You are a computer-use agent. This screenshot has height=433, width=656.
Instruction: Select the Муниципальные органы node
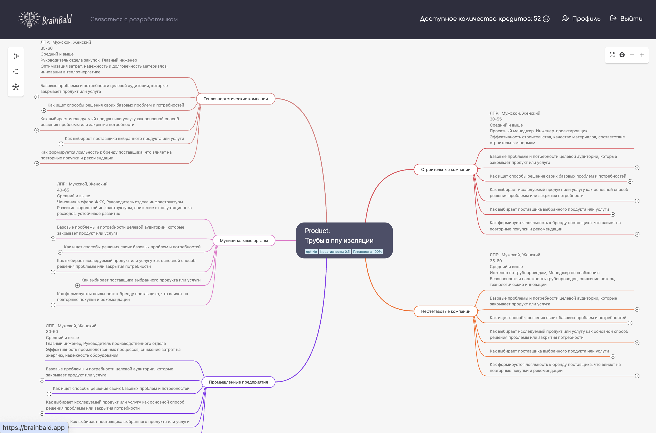coord(244,240)
